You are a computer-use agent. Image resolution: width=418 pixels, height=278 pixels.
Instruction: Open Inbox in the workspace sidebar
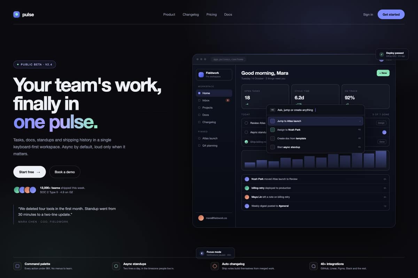[214, 100]
